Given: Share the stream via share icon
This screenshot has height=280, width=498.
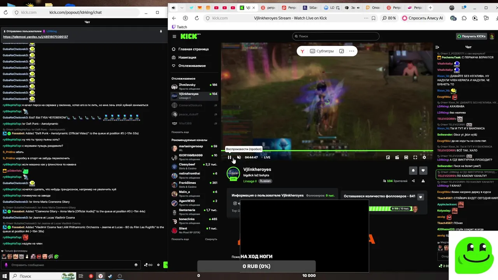Looking at the screenshot, I should (x=413, y=181).
